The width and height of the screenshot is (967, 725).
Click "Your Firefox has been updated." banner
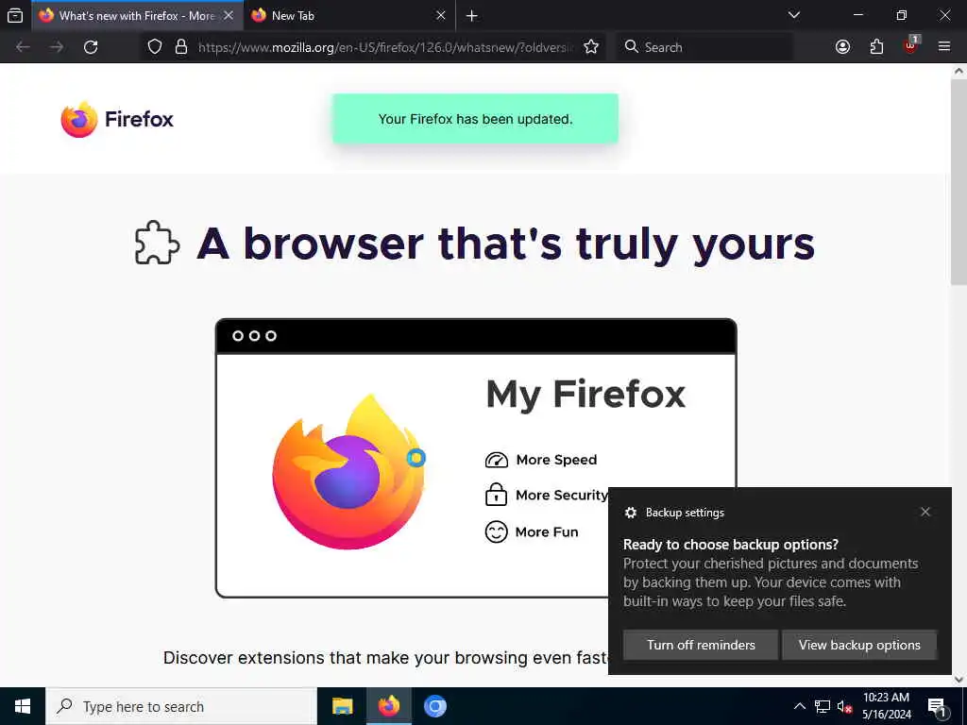(476, 119)
